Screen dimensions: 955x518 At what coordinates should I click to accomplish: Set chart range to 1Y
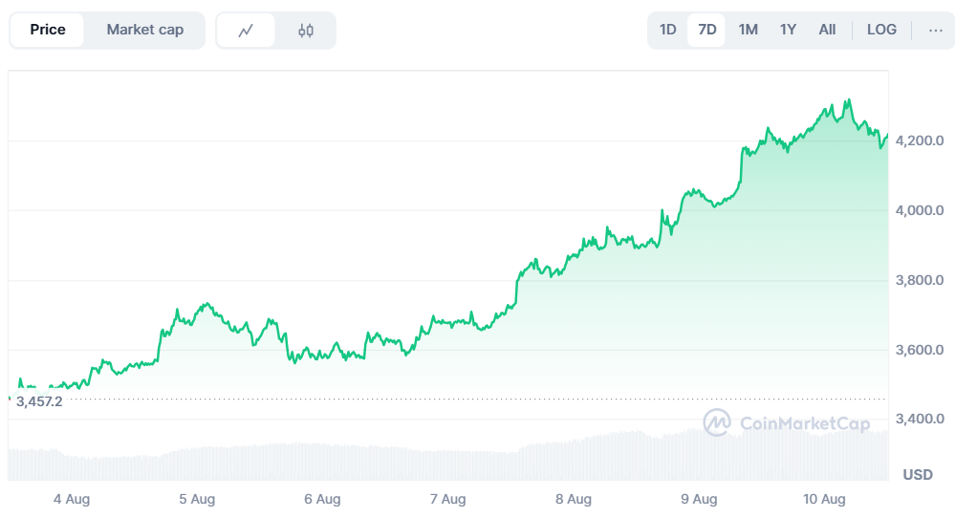(x=788, y=30)
